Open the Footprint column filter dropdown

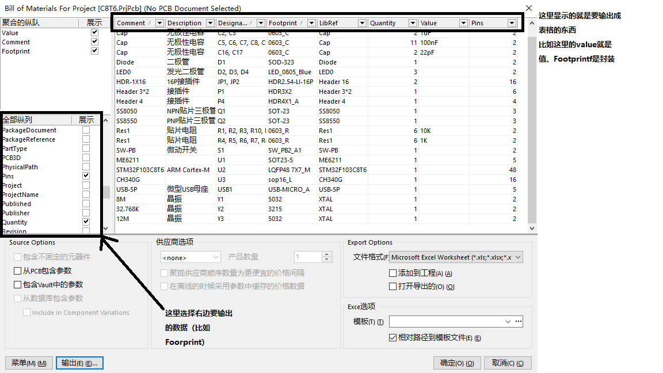[x=311, y=23]
